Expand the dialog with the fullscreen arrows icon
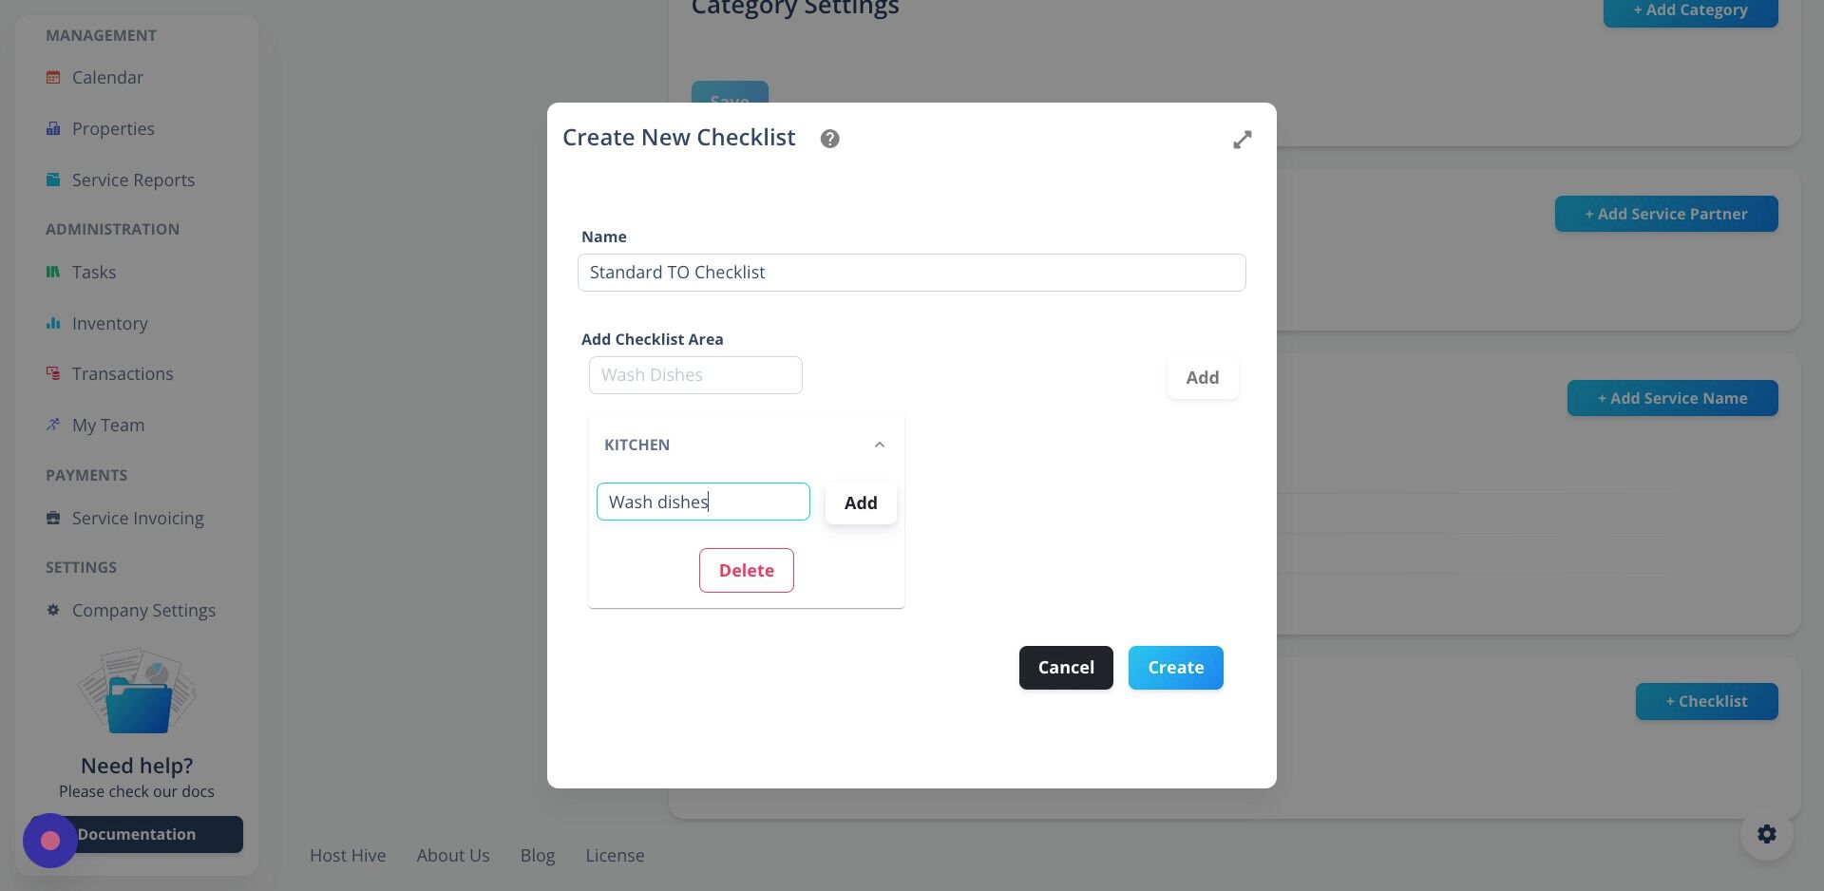1824x891 pixels. point(1242,140)
